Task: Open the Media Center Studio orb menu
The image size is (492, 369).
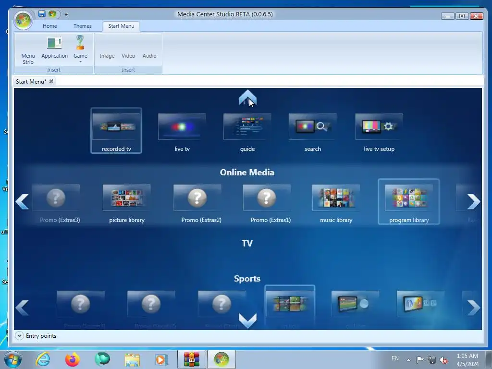Action: pos(23,20)
